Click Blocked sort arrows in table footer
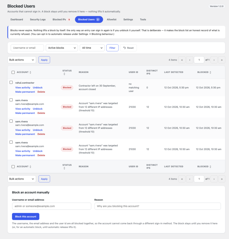Image resolution: width=229 pixels, height=239 pixels. pos(211,167)
